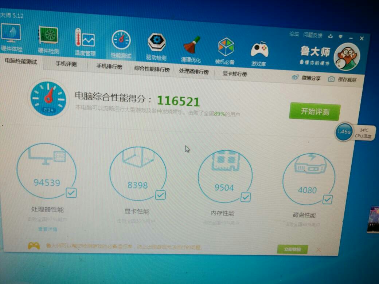Click the 内存性能 label
379x284 pixels.
(222, 213)
